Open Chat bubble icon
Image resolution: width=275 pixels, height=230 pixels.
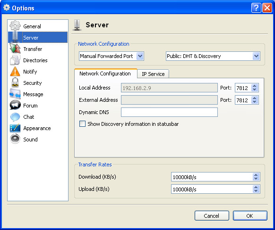click(15, 117)
